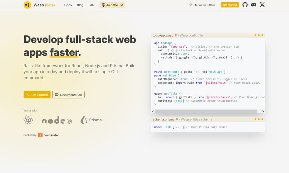Click the Documentation button
Image resolution: width=289 pixels, height=173 pixels.
coord(68,95)
